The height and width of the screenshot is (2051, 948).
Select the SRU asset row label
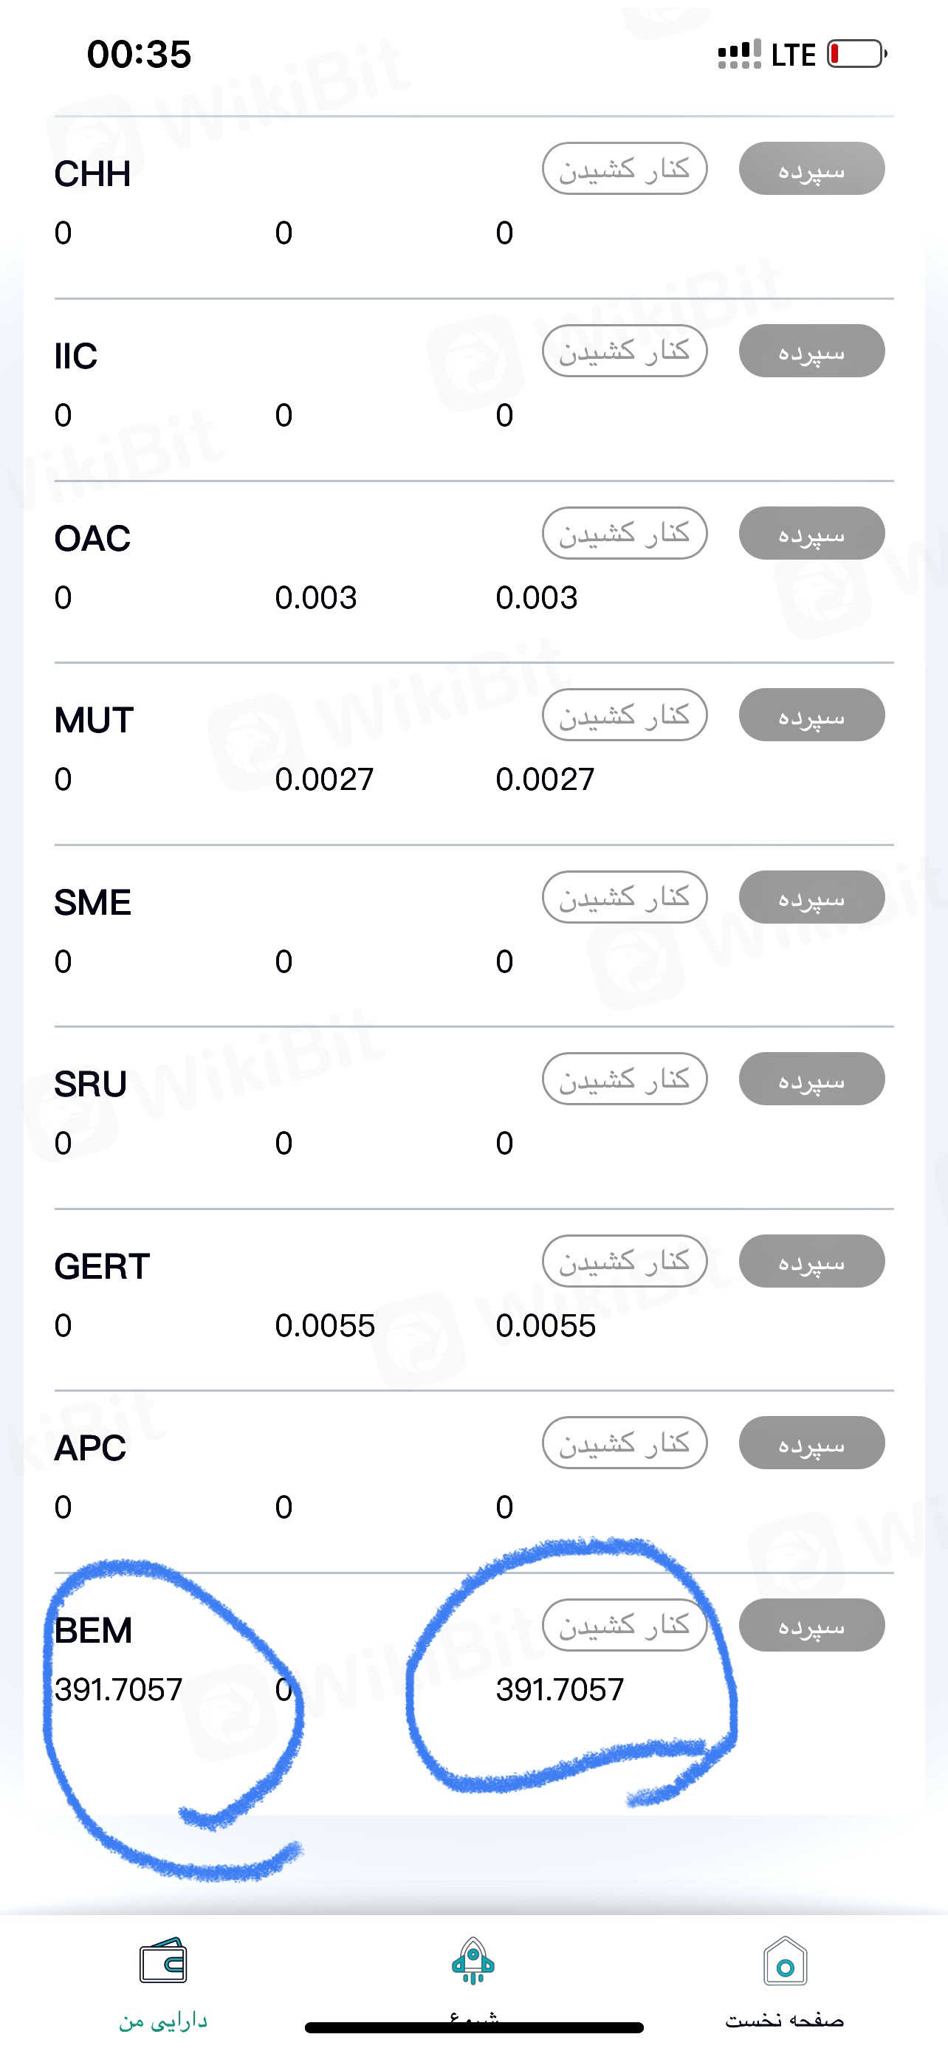point(91,1085)
